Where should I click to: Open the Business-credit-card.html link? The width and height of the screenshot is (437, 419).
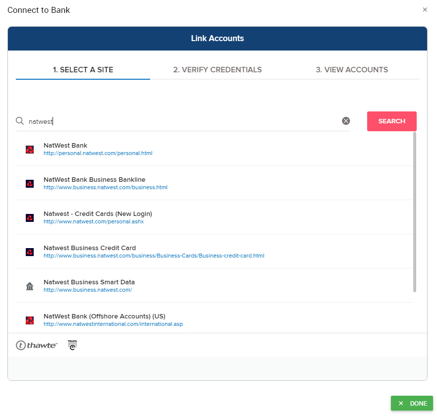(154, 256)
